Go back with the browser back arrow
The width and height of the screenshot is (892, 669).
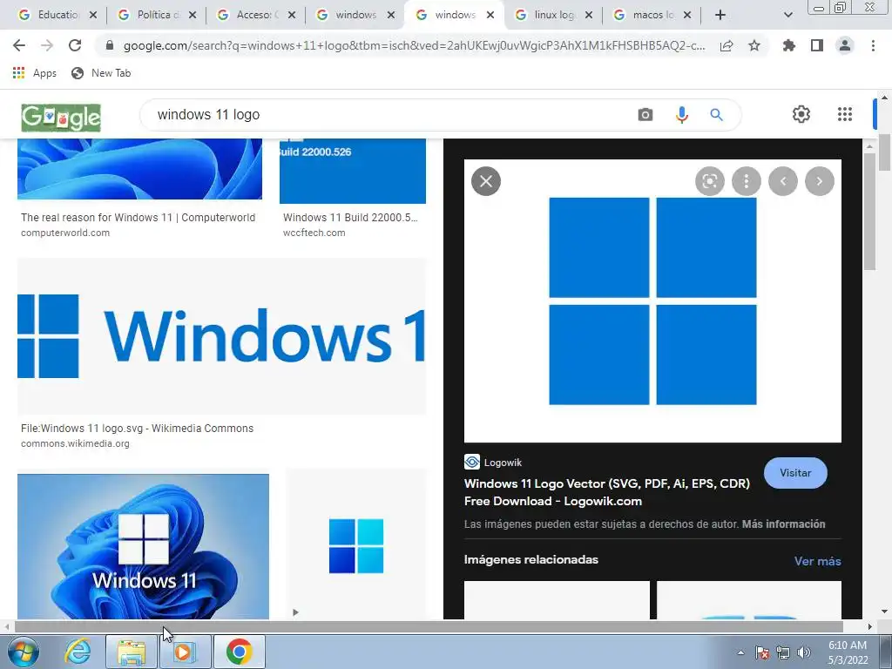coord(19,45)
